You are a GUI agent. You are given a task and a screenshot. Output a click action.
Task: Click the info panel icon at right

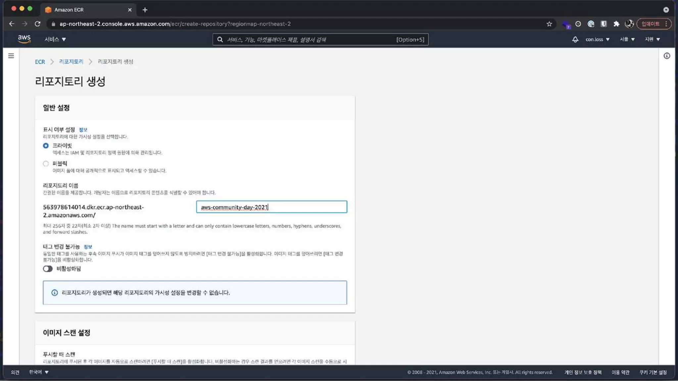coord(667,56)
